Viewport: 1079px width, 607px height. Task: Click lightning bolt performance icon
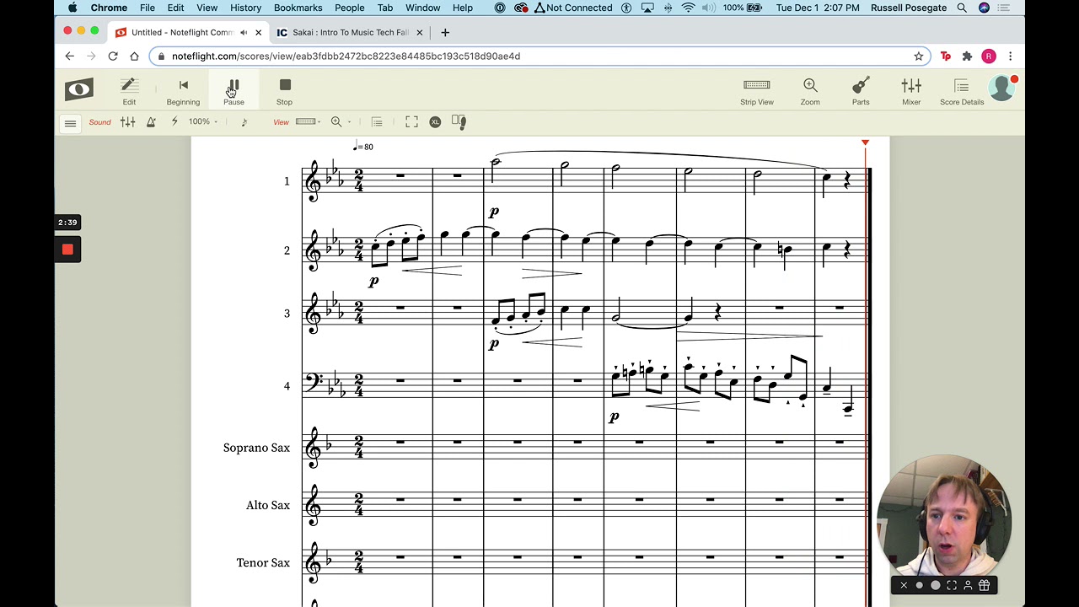(174, 122)
